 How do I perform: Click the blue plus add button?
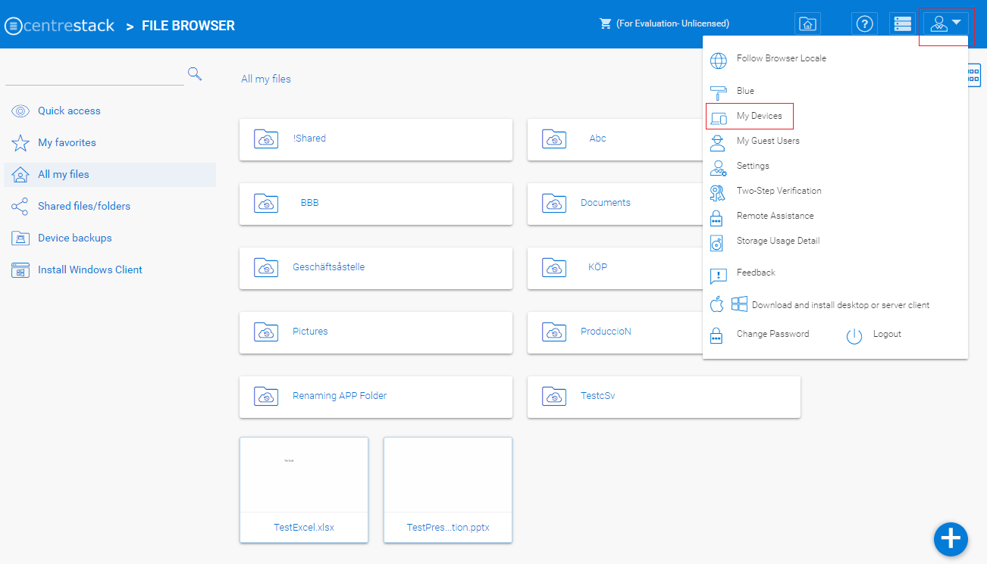(951, 539)
